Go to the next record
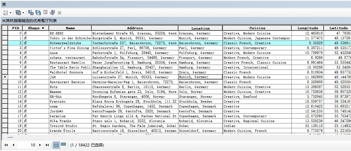This screenshot has width=351, height=151. point(40,145)
